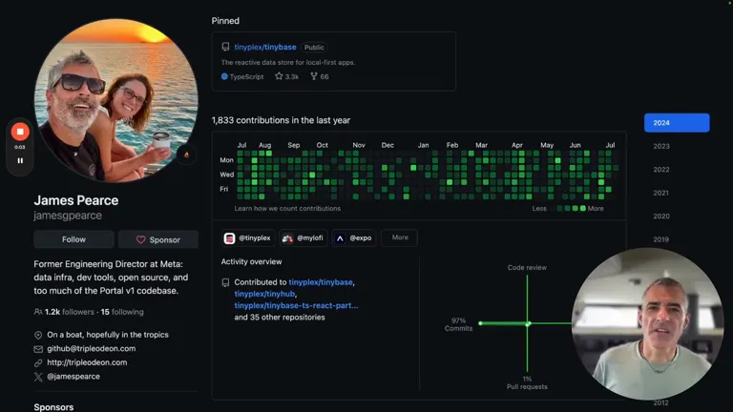Click the tinyplex avatar icon
The image size is (733, 412).
point(229,238)
